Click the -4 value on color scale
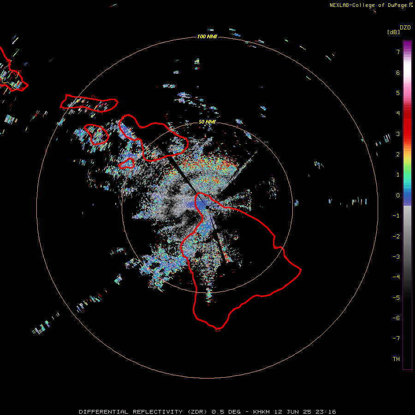Viewport: 415px width, 415px height. (x=396, y=277)
